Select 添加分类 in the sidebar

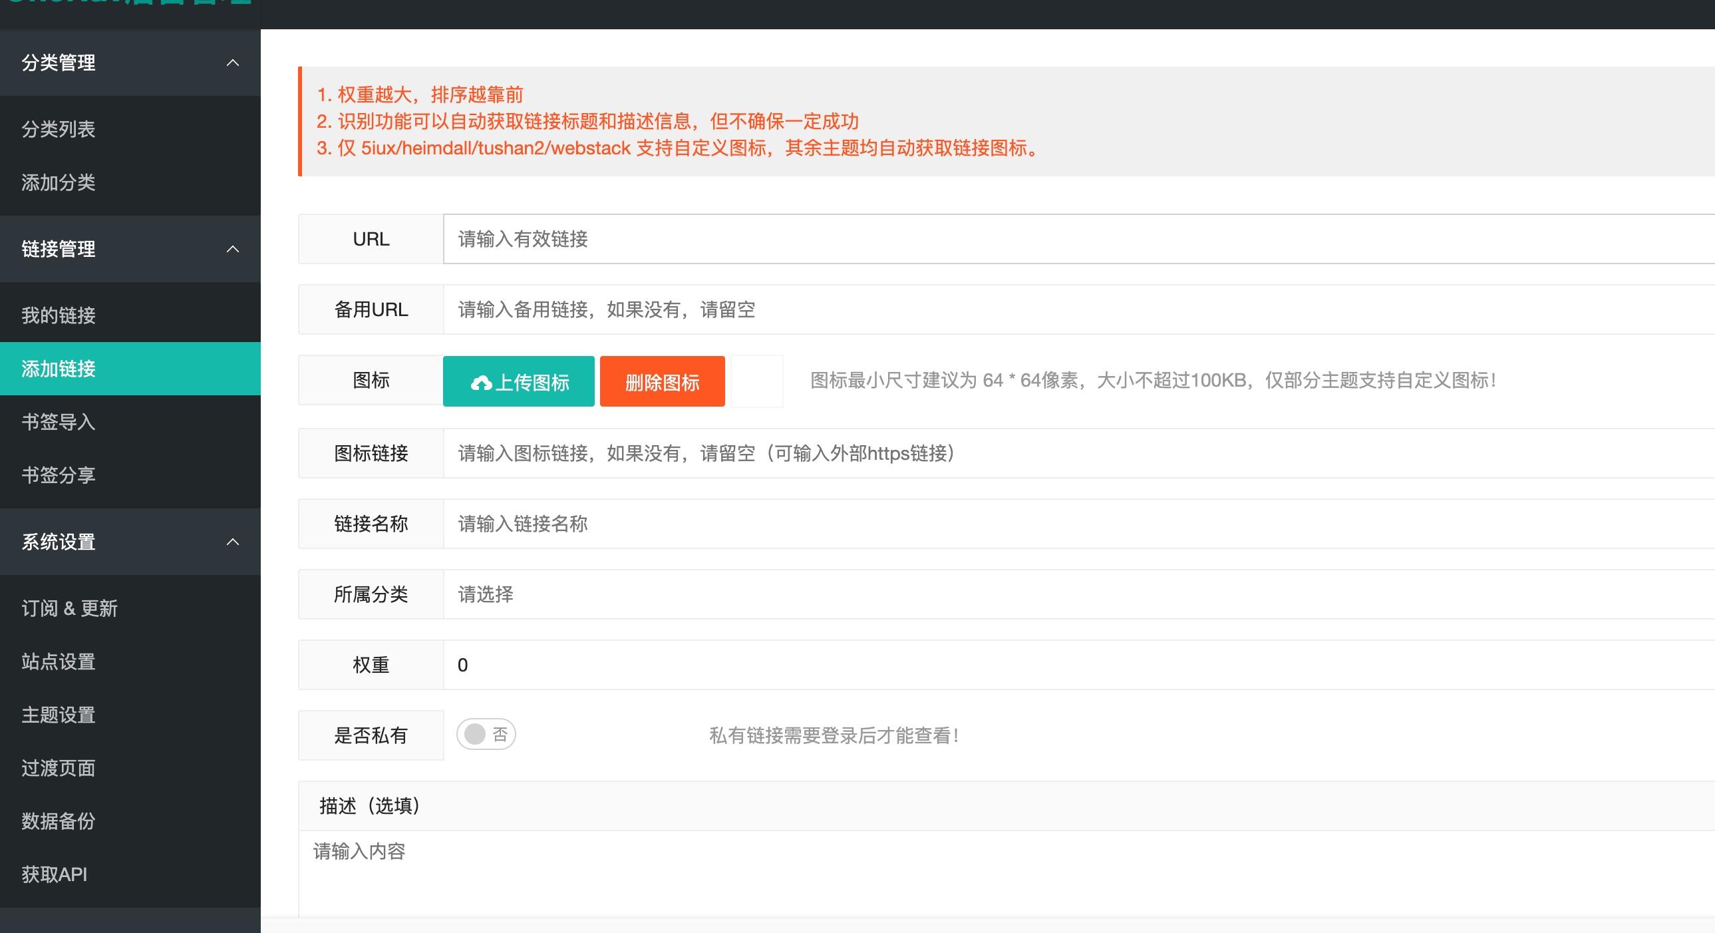[58, 182]
